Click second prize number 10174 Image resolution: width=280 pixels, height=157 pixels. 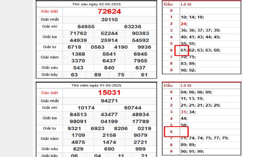(86, 108)
